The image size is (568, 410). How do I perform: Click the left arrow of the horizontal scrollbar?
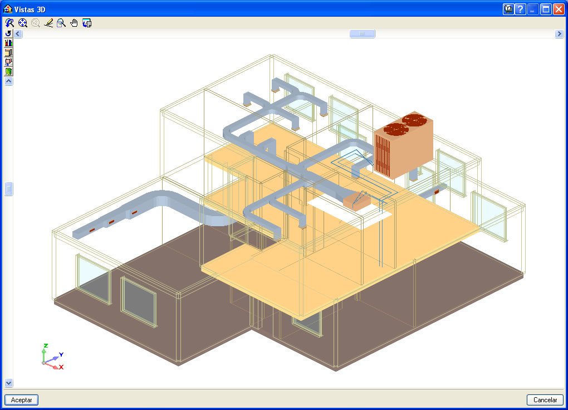(x=17, y=33)
